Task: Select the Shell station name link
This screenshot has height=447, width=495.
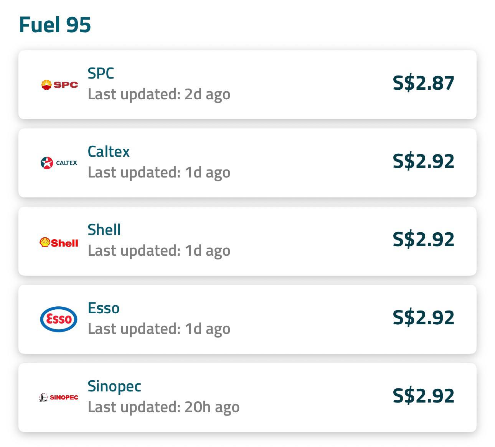Action: pyautogui.click(x=104, y=230)
